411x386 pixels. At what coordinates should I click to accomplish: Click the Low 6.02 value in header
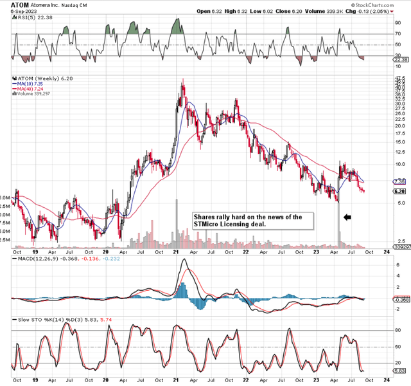[261, 12]
